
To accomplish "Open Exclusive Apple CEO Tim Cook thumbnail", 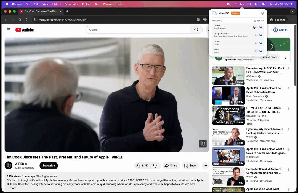I will [228, 75].
